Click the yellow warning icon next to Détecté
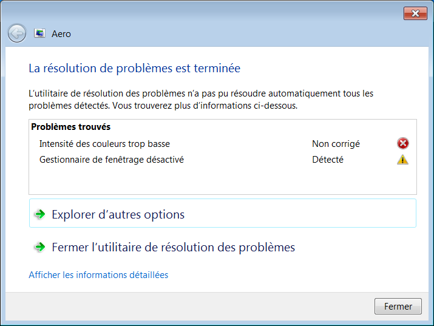The height and width of the screenshot is (326, 434). [x=402, y=160]
